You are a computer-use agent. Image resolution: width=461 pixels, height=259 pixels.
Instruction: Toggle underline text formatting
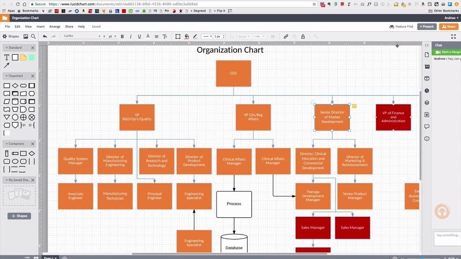coord(139,36)
